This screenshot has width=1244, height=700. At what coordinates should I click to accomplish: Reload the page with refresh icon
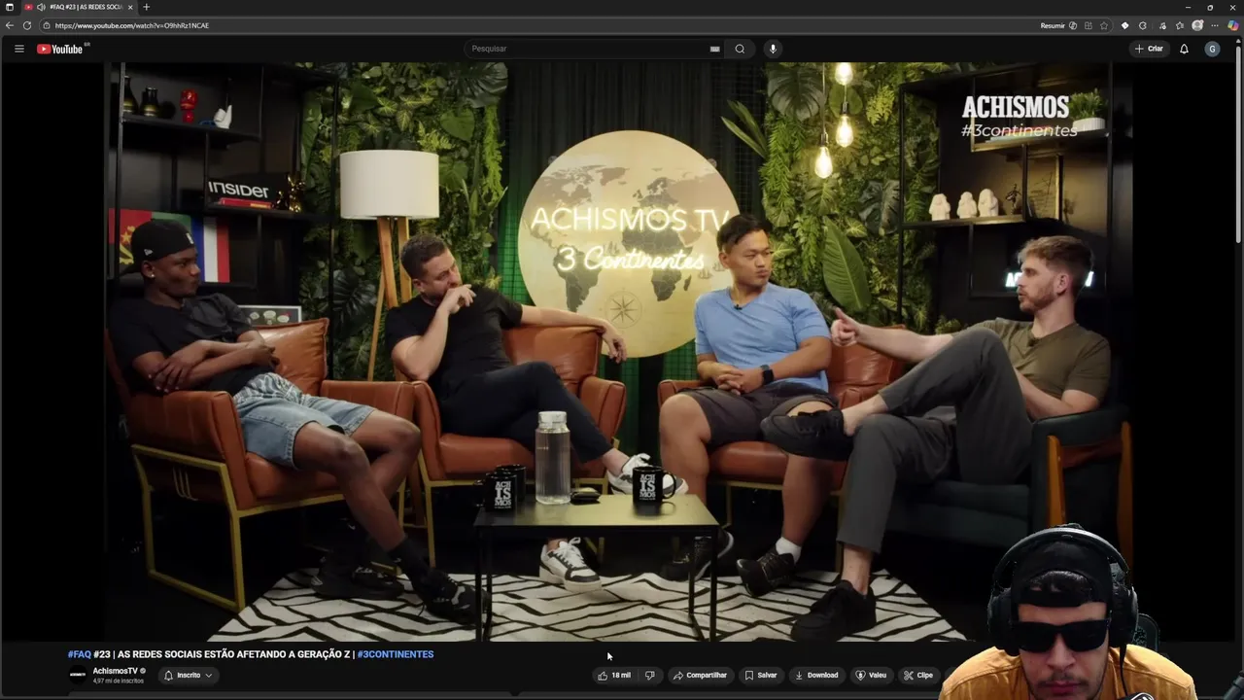point(27,25)
